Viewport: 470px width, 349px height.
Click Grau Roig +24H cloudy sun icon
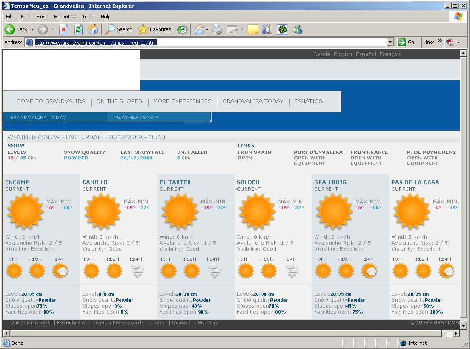[x=369, y=270]
